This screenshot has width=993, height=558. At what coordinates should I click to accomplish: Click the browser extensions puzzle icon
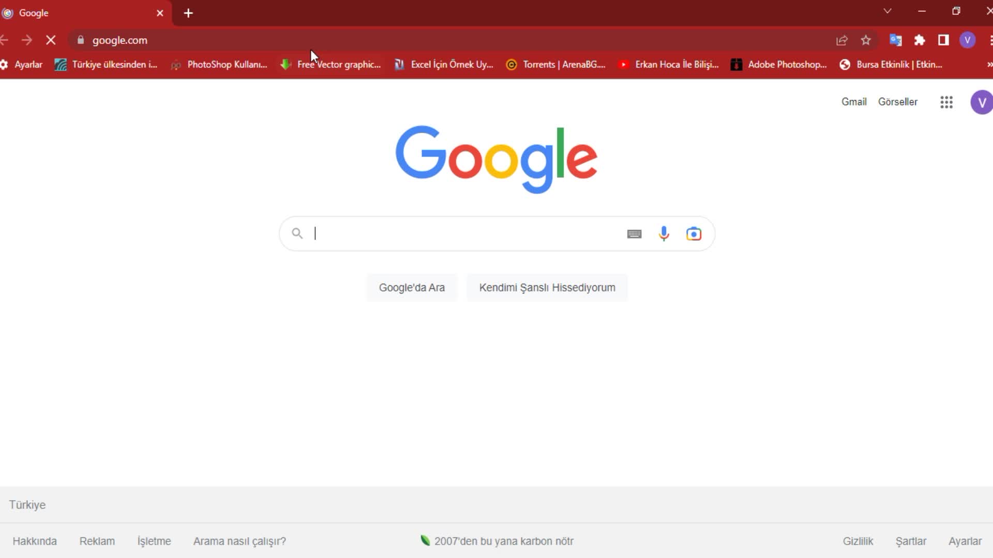920,40
